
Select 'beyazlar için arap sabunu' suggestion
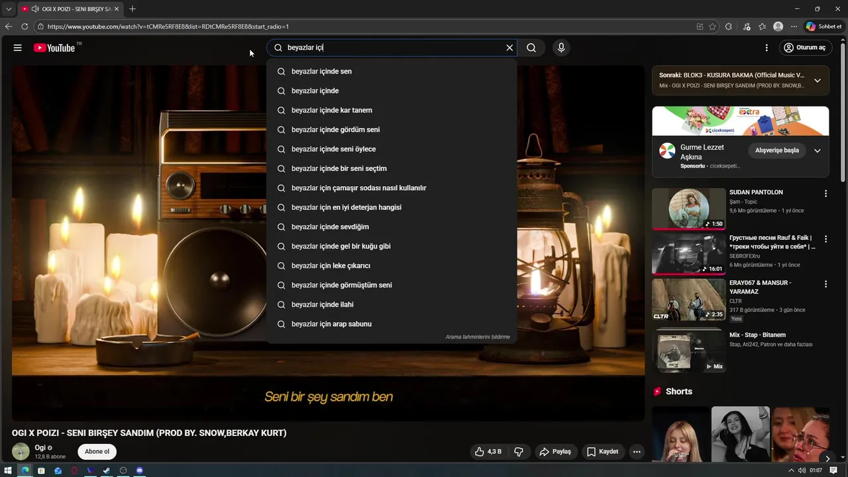pyautogui.click(x=392, y=324)
